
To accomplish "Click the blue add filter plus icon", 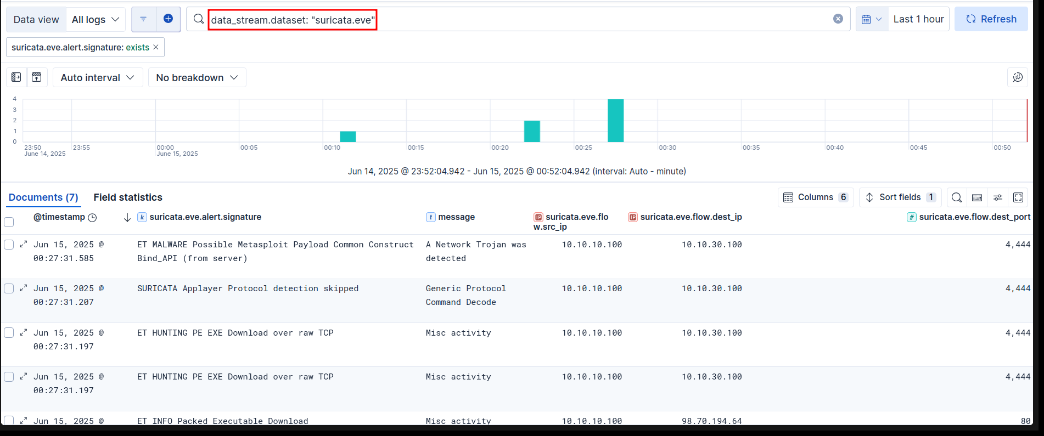I will [x=169, y=19].
